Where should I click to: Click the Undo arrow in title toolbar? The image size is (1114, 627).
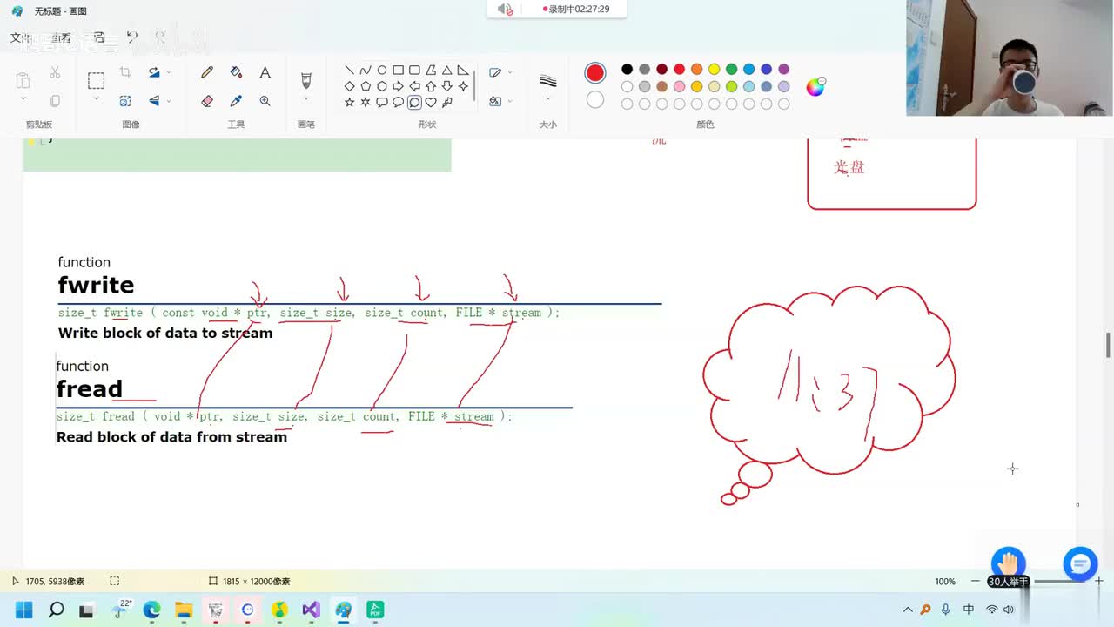[x=131, y=37]
